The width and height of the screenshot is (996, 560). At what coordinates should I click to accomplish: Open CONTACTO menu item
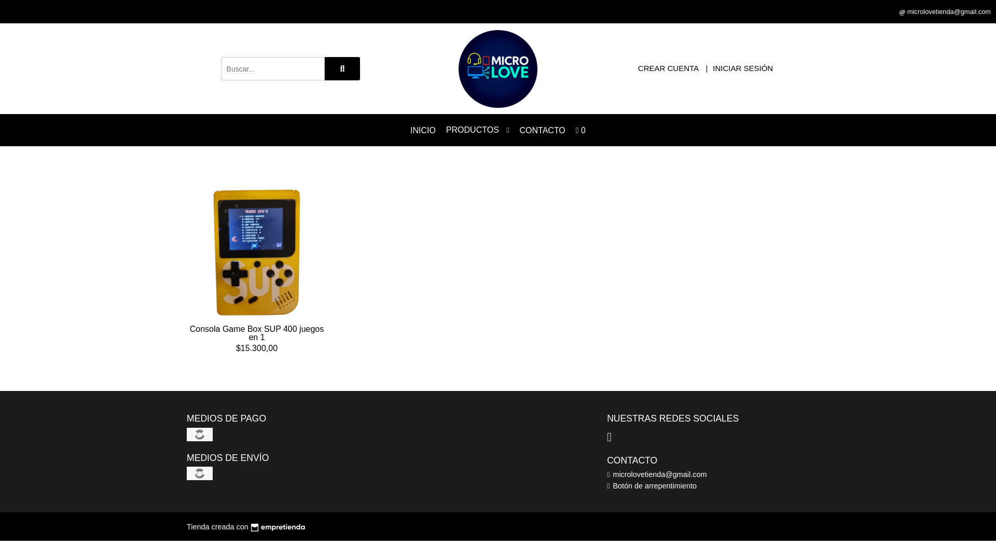coord(542,131)
